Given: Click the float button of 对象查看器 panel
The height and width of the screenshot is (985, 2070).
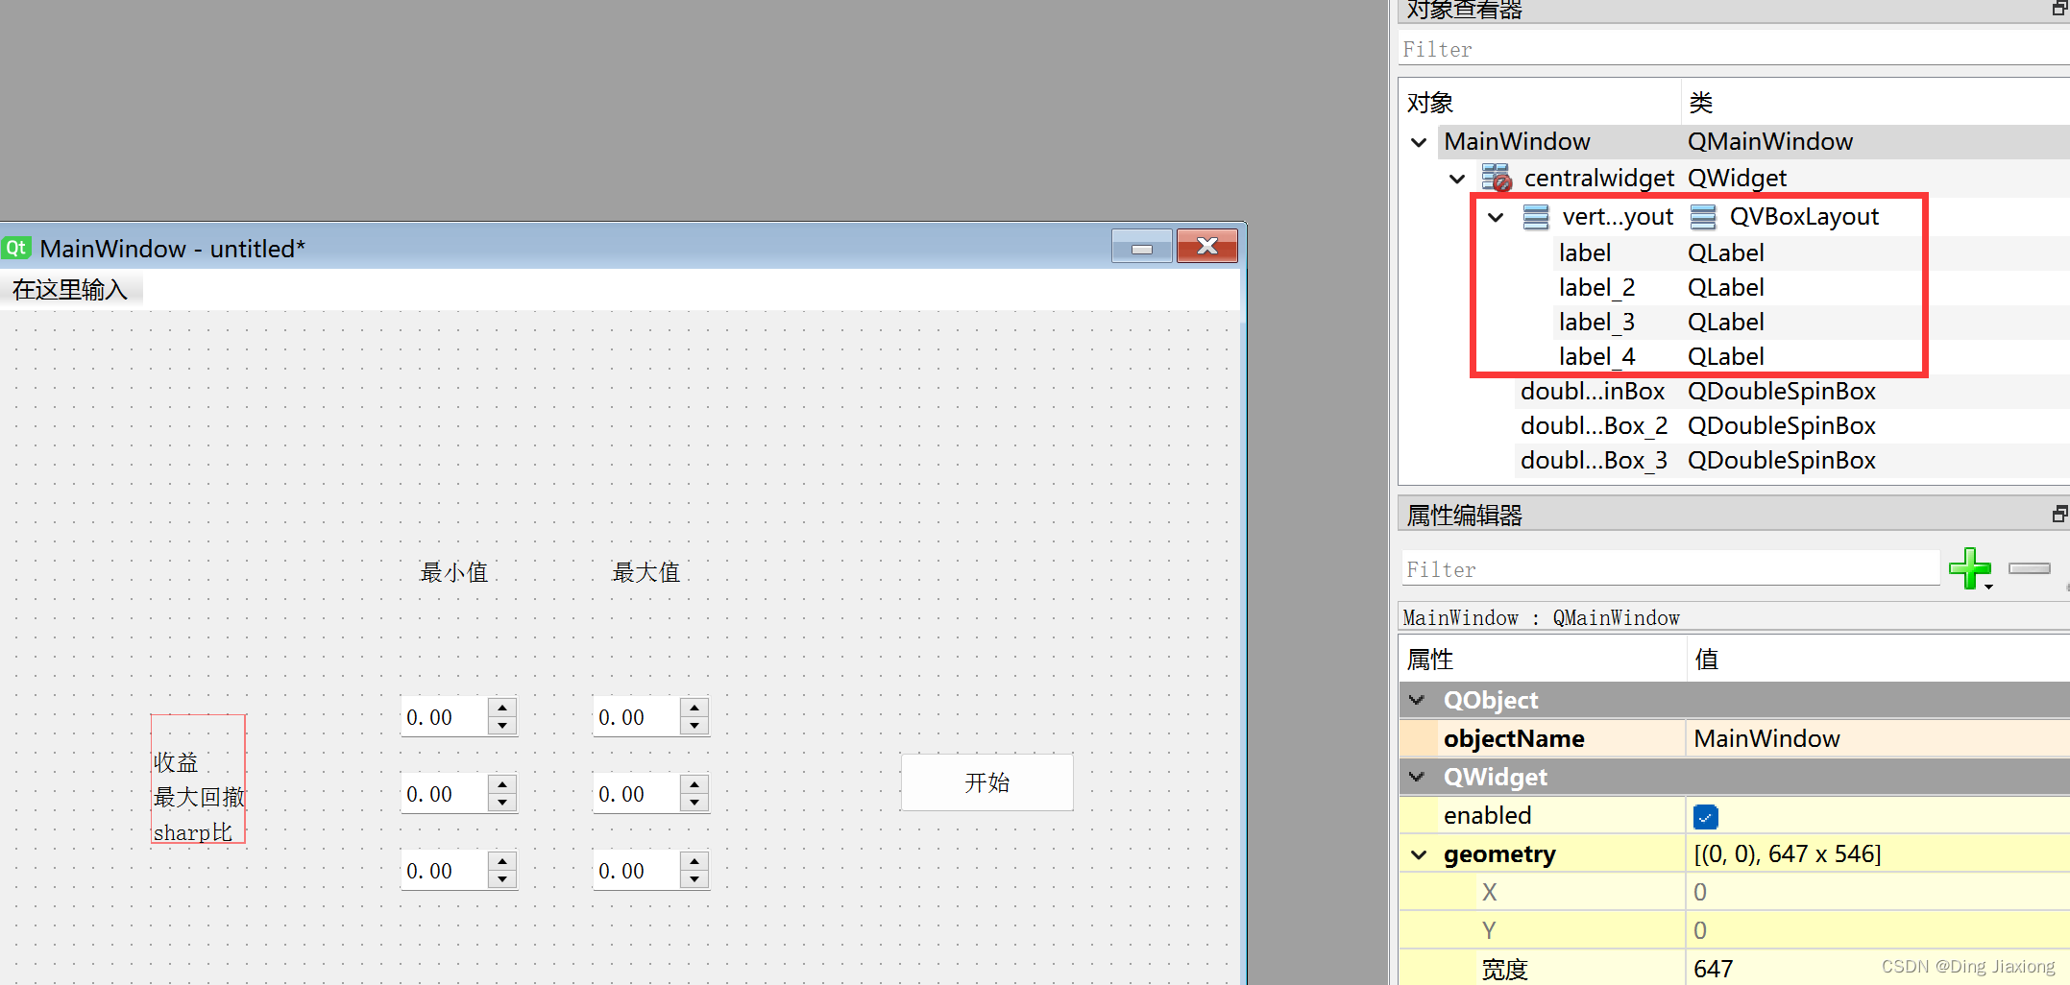Looking at the screenshot, I should click(x=2059, y=10).
